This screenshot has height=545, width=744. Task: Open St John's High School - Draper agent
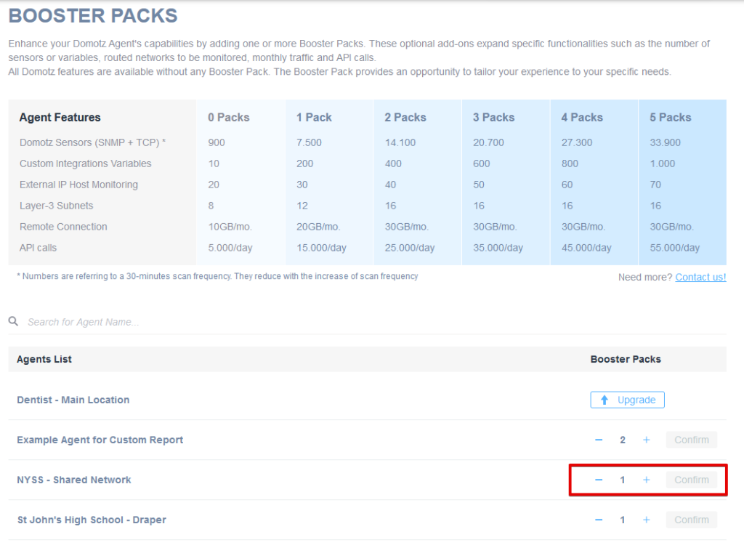pyautogui.click(x=92, y=520)
